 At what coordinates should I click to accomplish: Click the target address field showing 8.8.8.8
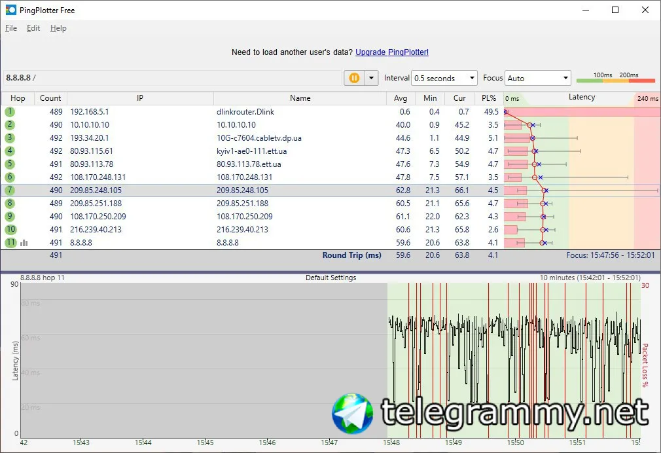tap(172, 78)
